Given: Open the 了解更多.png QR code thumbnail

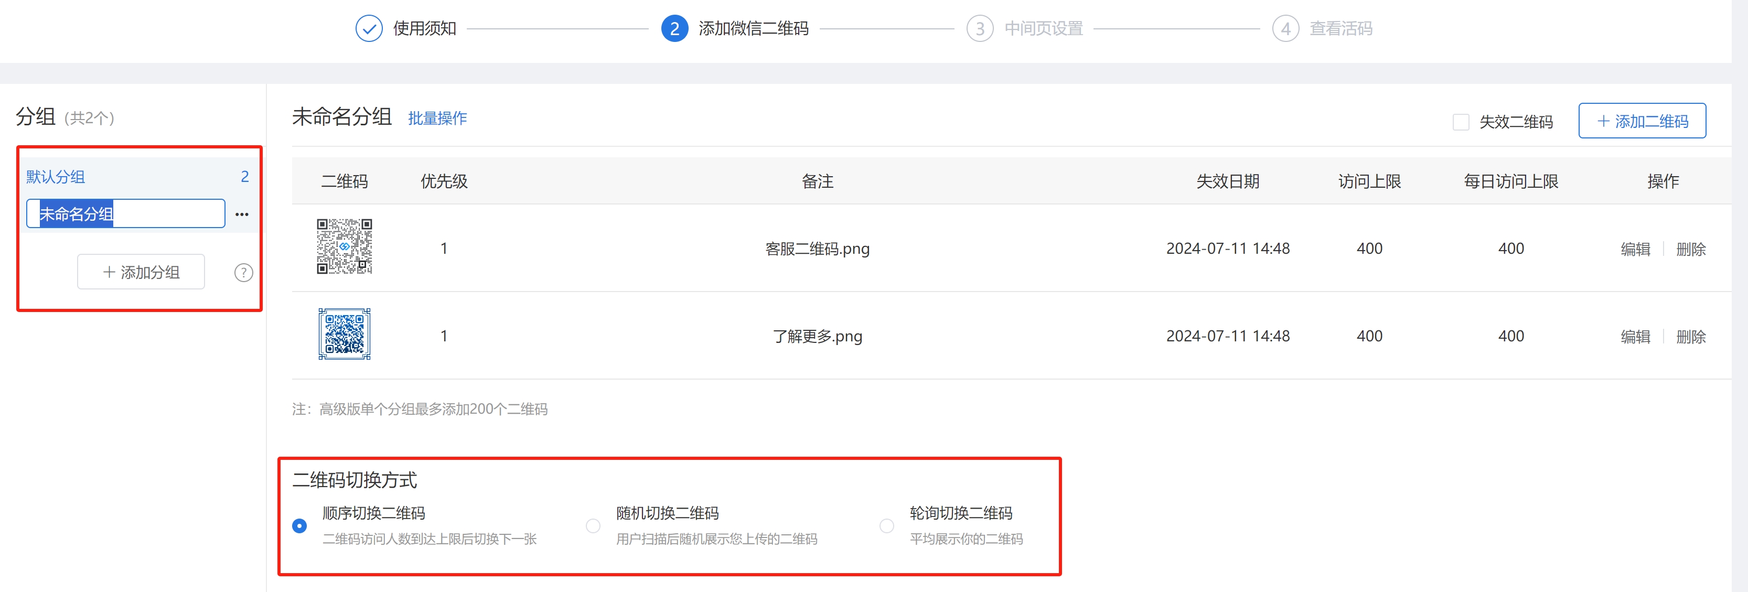Looking at the screenshot, I should click(x=345, y=335).
